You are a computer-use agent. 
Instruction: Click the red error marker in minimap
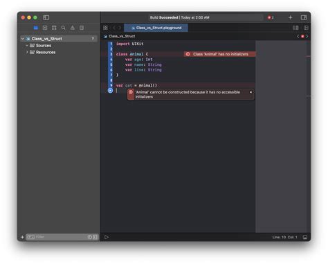click(308, 56)
